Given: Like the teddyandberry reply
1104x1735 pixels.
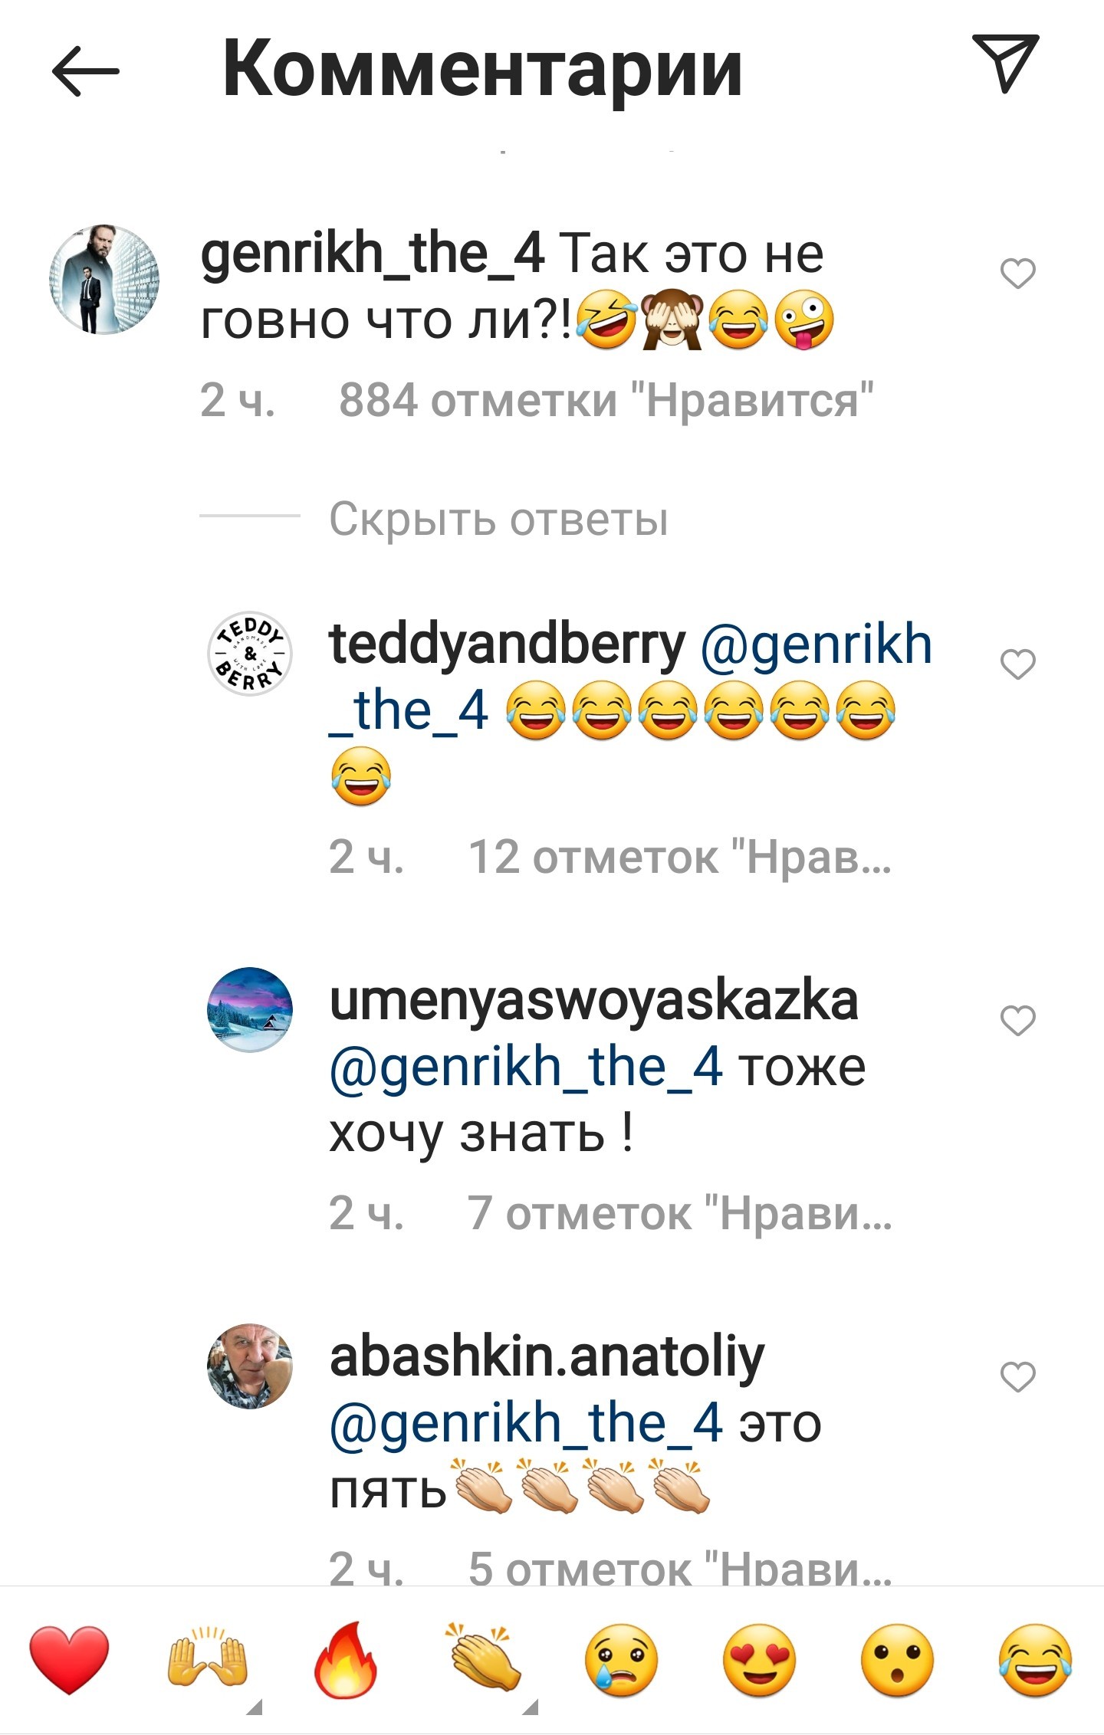Looking at the screenshot, I should tap(1018, 664).
